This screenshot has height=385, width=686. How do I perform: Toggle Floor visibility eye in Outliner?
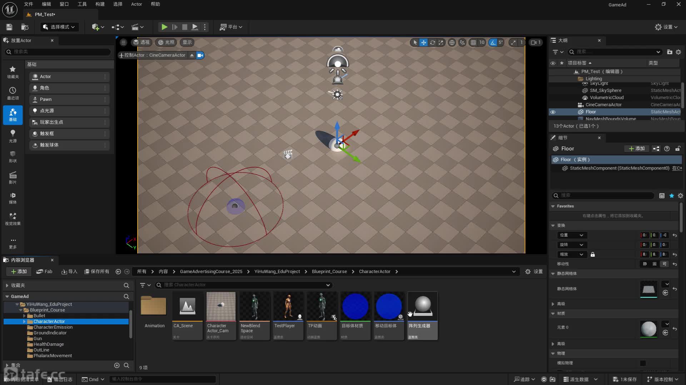point(553,112)
